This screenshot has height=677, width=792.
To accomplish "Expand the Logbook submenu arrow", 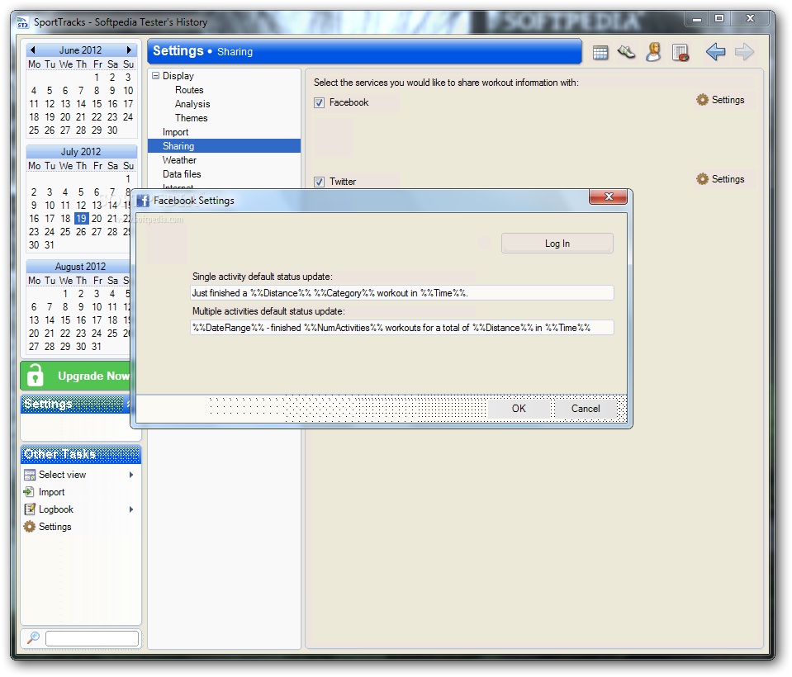I will (131, 509).
